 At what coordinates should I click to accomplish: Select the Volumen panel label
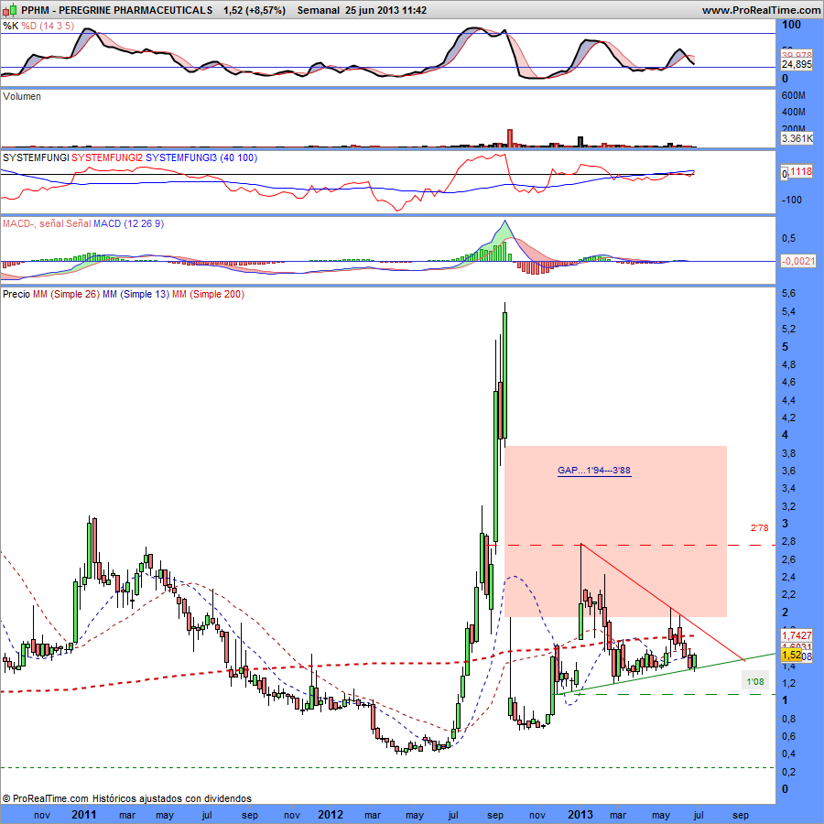[x=22, y=96]
